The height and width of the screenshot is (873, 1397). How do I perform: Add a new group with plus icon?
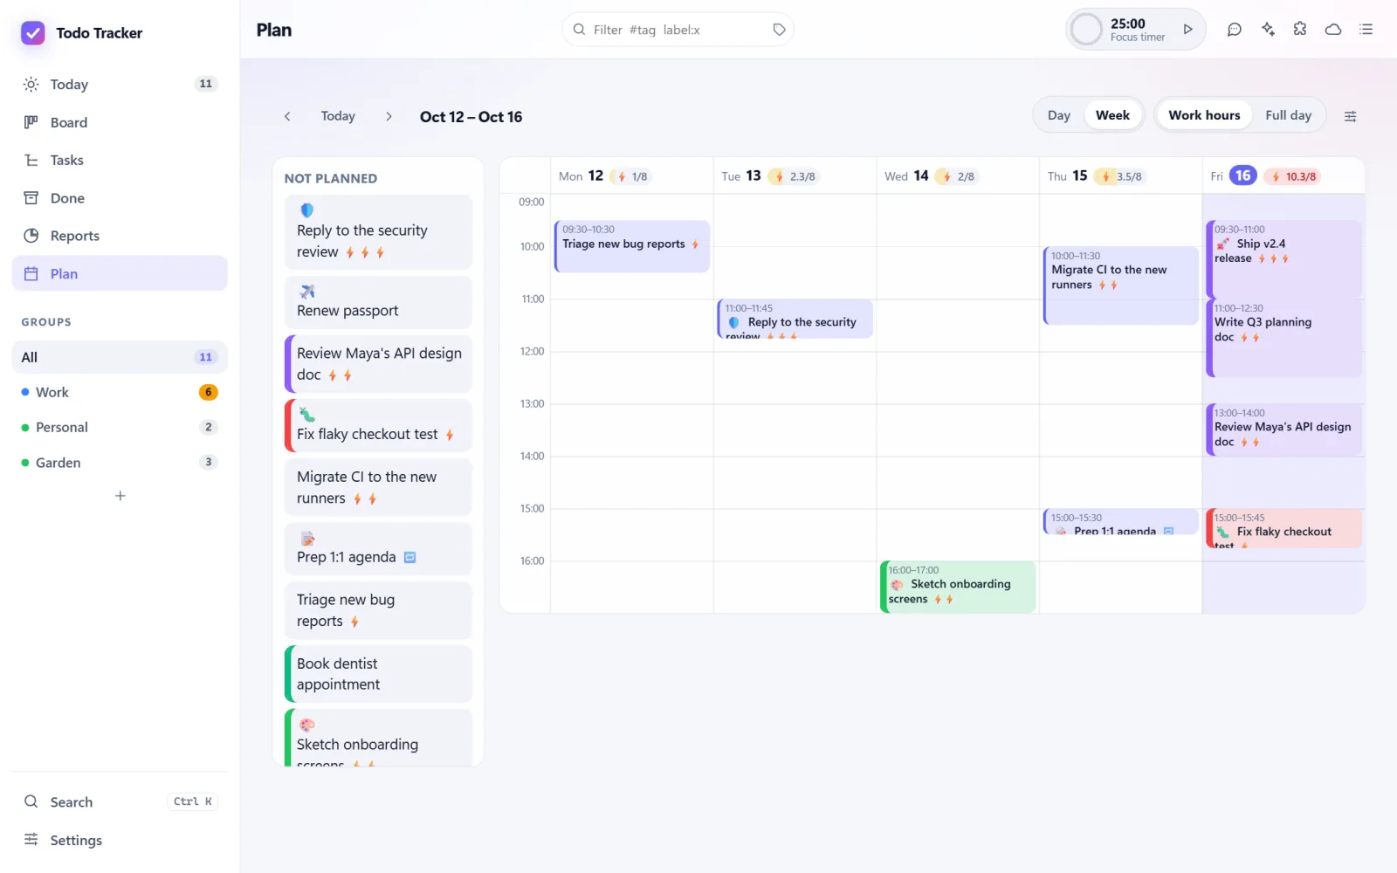pos(120,496)
